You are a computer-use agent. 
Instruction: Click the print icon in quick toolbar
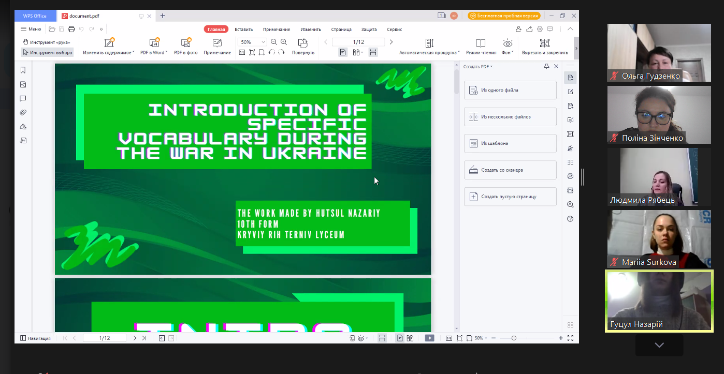(71, 29)
